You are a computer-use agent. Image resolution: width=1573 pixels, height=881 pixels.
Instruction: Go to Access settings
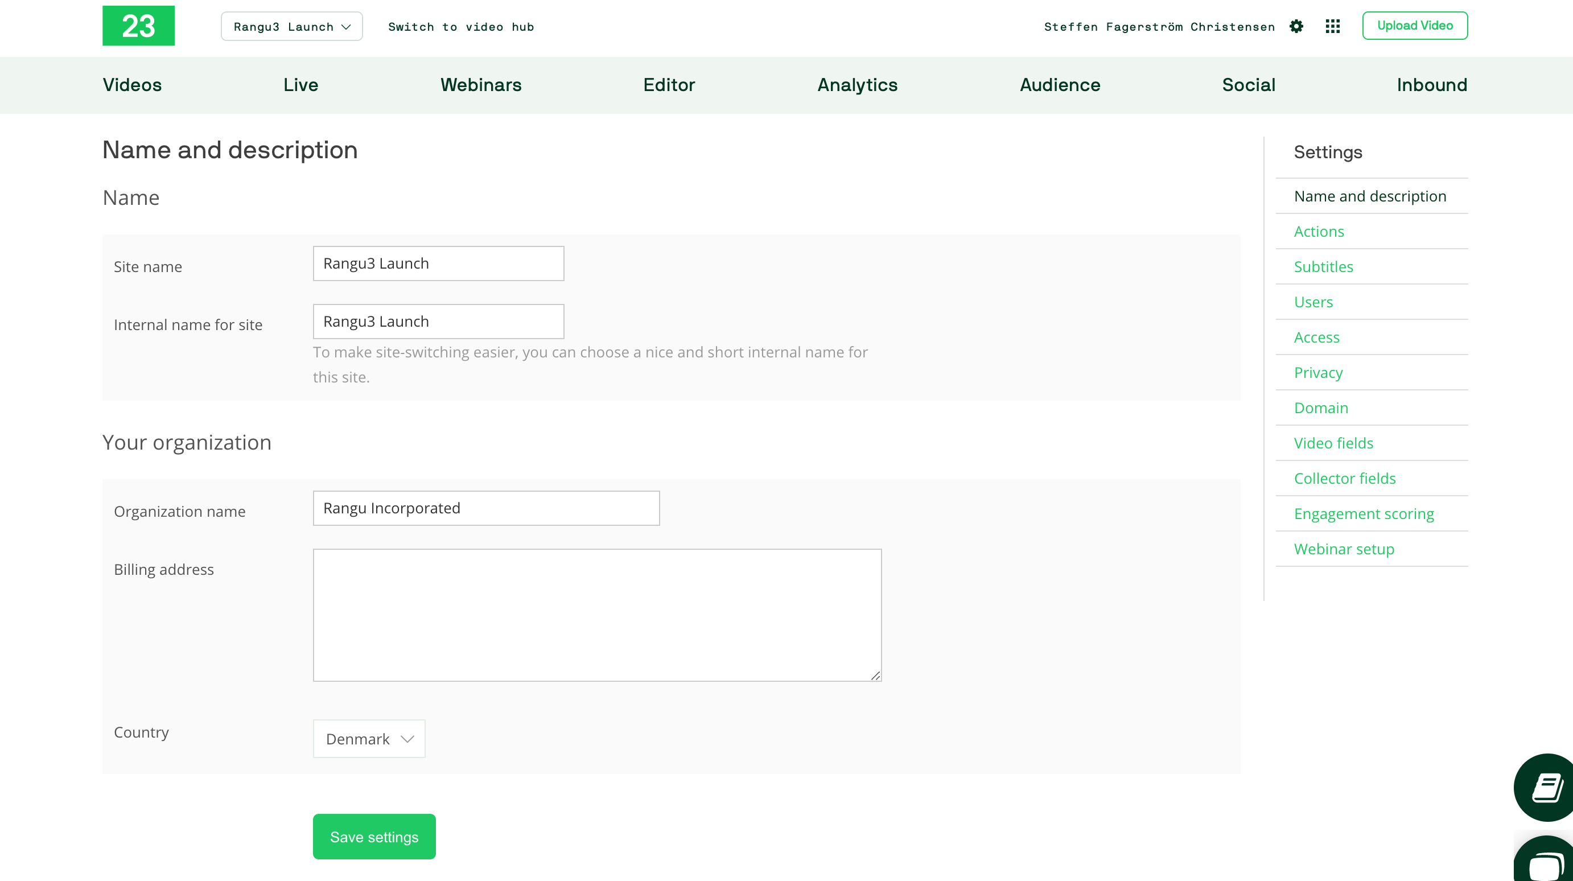click(x=1316, y=337)
